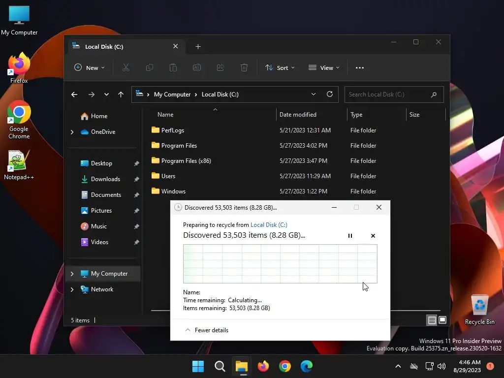Open clock and date in taskbar
The height and width of the screenshot is (378, 504).
pyautogui.click(x=467, y=366)
